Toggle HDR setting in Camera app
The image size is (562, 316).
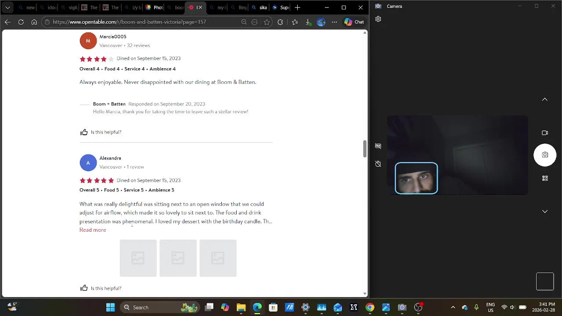pyautogui.click(x=378, y=146)
